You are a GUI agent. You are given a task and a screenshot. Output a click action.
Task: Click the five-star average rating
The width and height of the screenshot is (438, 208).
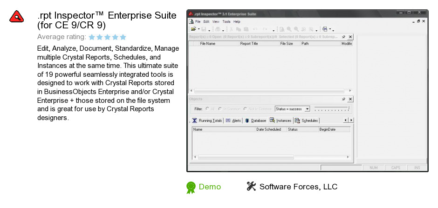pyautogui.click(x=108, y=37)
